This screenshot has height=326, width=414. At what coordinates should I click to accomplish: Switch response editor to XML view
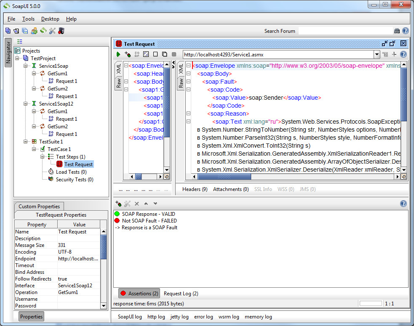click(x=181, y=69)
